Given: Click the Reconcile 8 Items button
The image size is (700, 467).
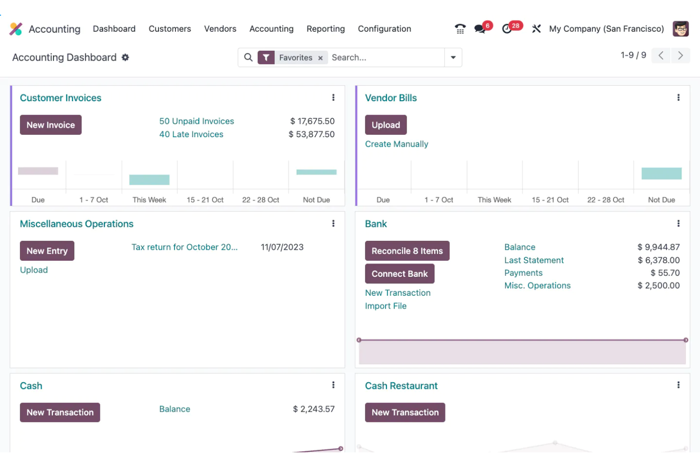Looking at the screenshot, I should 407,250.
